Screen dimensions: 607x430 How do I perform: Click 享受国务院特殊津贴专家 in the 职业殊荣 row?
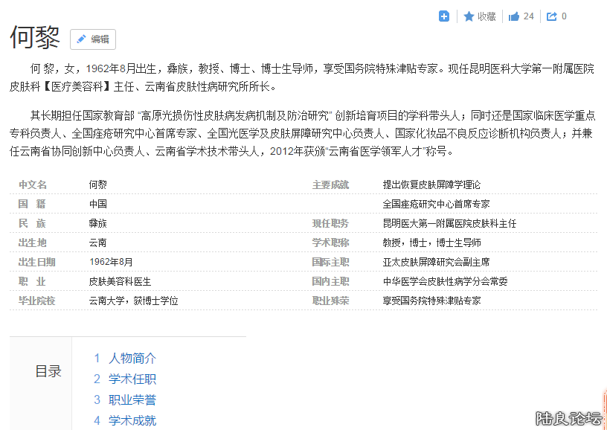click(431, 301)
